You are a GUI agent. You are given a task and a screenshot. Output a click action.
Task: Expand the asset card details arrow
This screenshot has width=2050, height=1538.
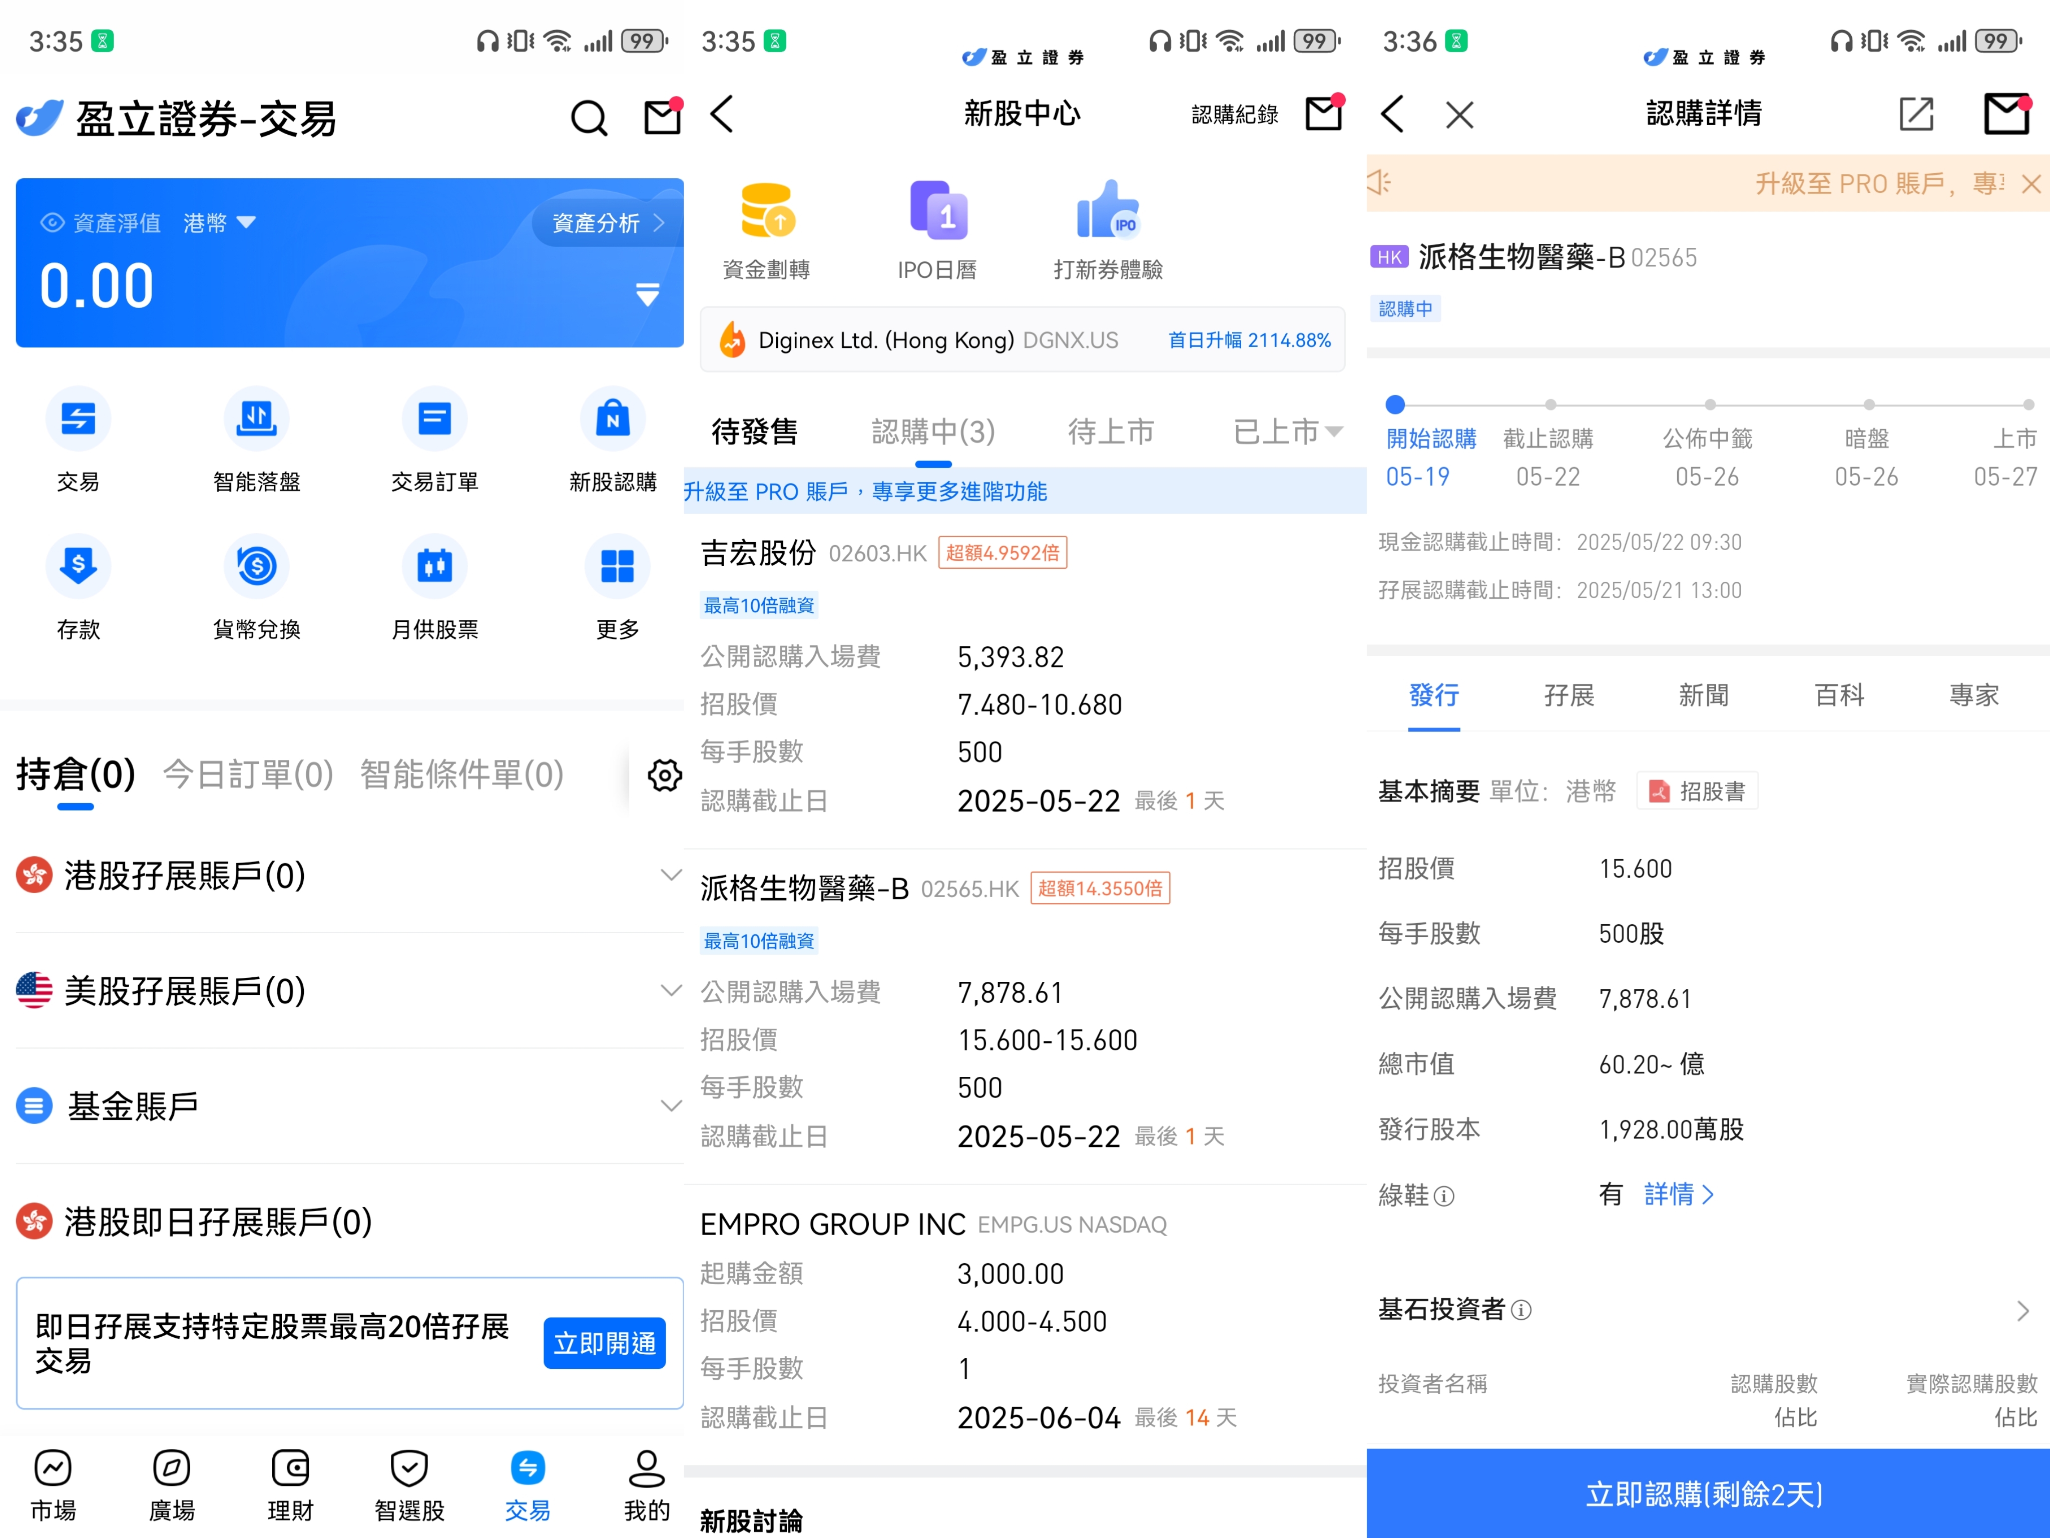(648, 294)
